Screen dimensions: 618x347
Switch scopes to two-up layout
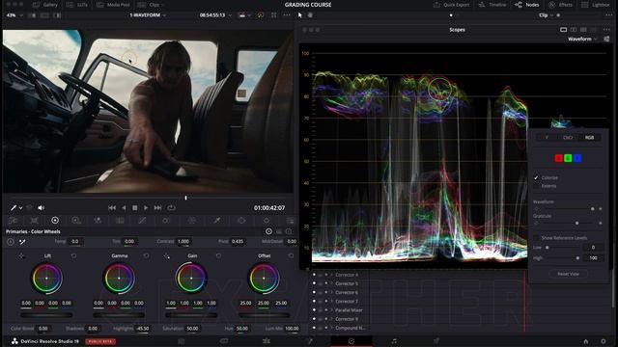tap(574, 30)
